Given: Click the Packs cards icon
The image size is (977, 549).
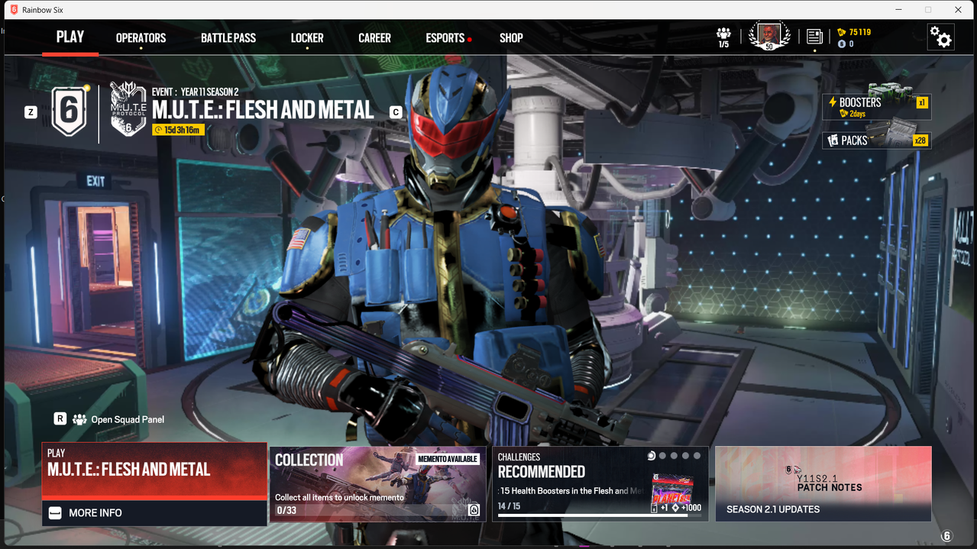Looking at the screenshot, I should point(833,140).
